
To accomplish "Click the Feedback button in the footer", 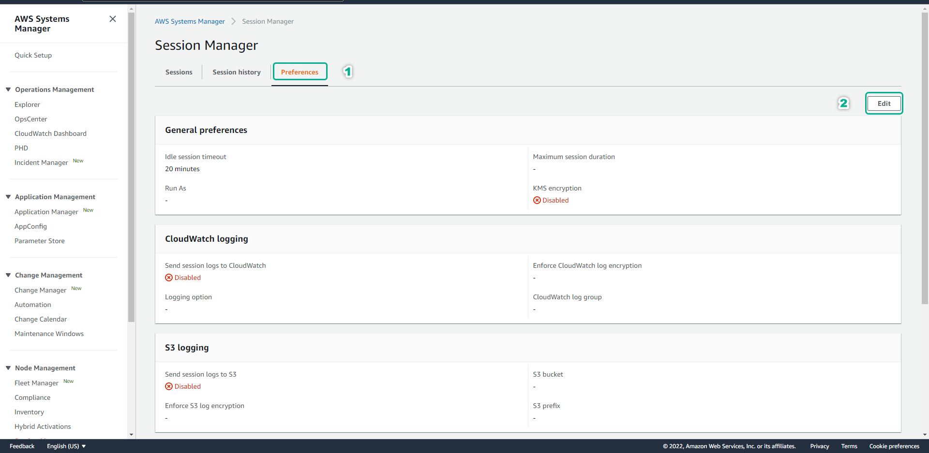I will [22, 446].
